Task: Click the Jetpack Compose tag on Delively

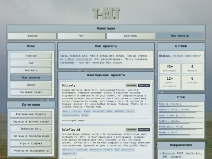Action: [x=71, y=115]
